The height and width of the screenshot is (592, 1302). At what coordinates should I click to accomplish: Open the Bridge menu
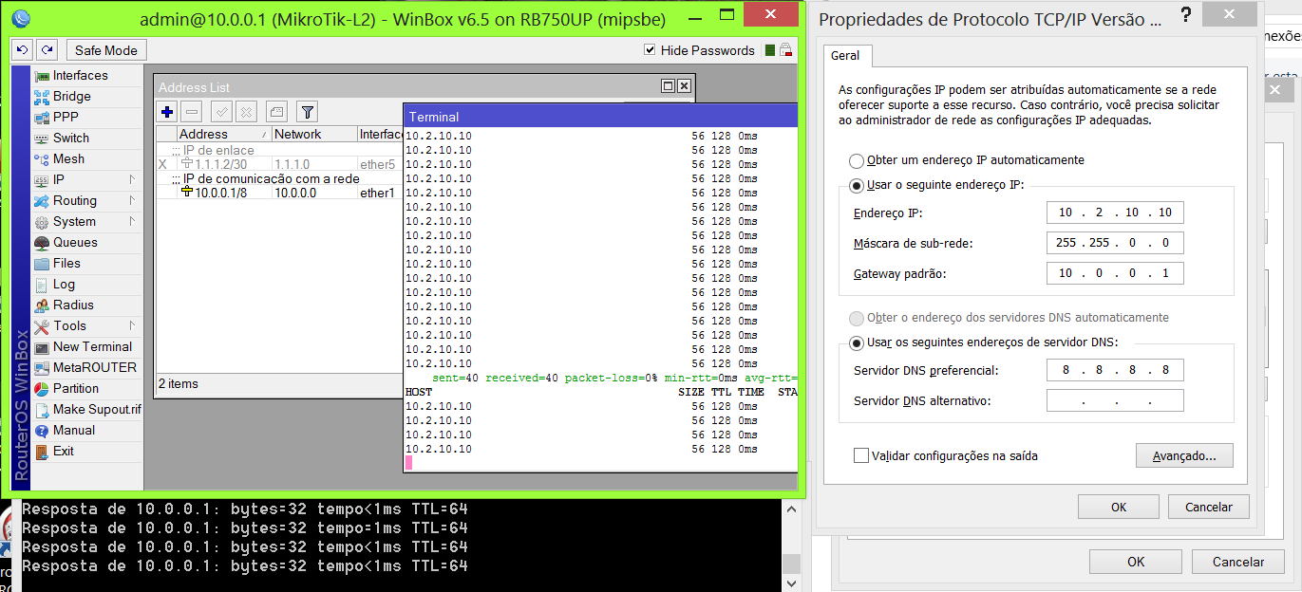click(72, 97)
